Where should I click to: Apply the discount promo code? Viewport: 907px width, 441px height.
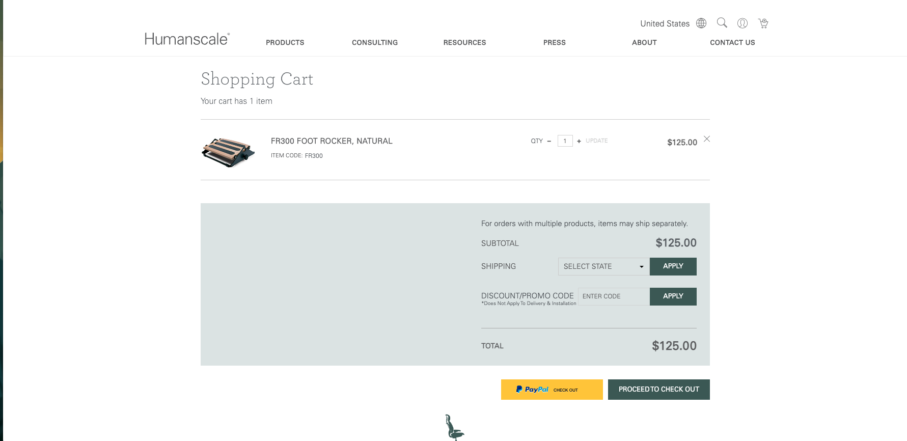(673, 296)
